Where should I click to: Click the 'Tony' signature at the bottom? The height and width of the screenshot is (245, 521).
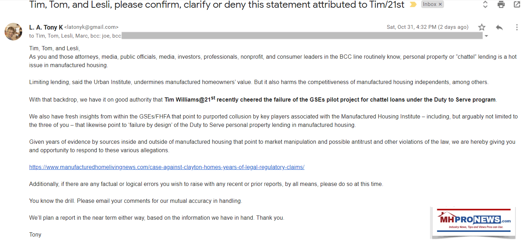pyautogui.click(x=35, y=234)
